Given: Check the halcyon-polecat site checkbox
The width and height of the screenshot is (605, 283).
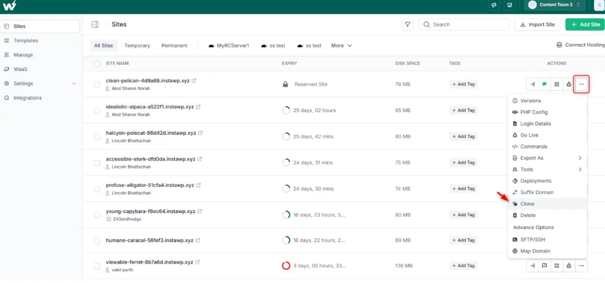Looking at the screenshot, I should click(x=97, y=137).
